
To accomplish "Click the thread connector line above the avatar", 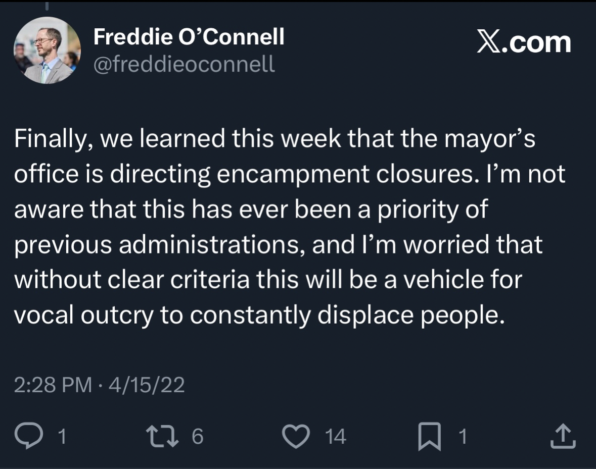I will (47, 6).
